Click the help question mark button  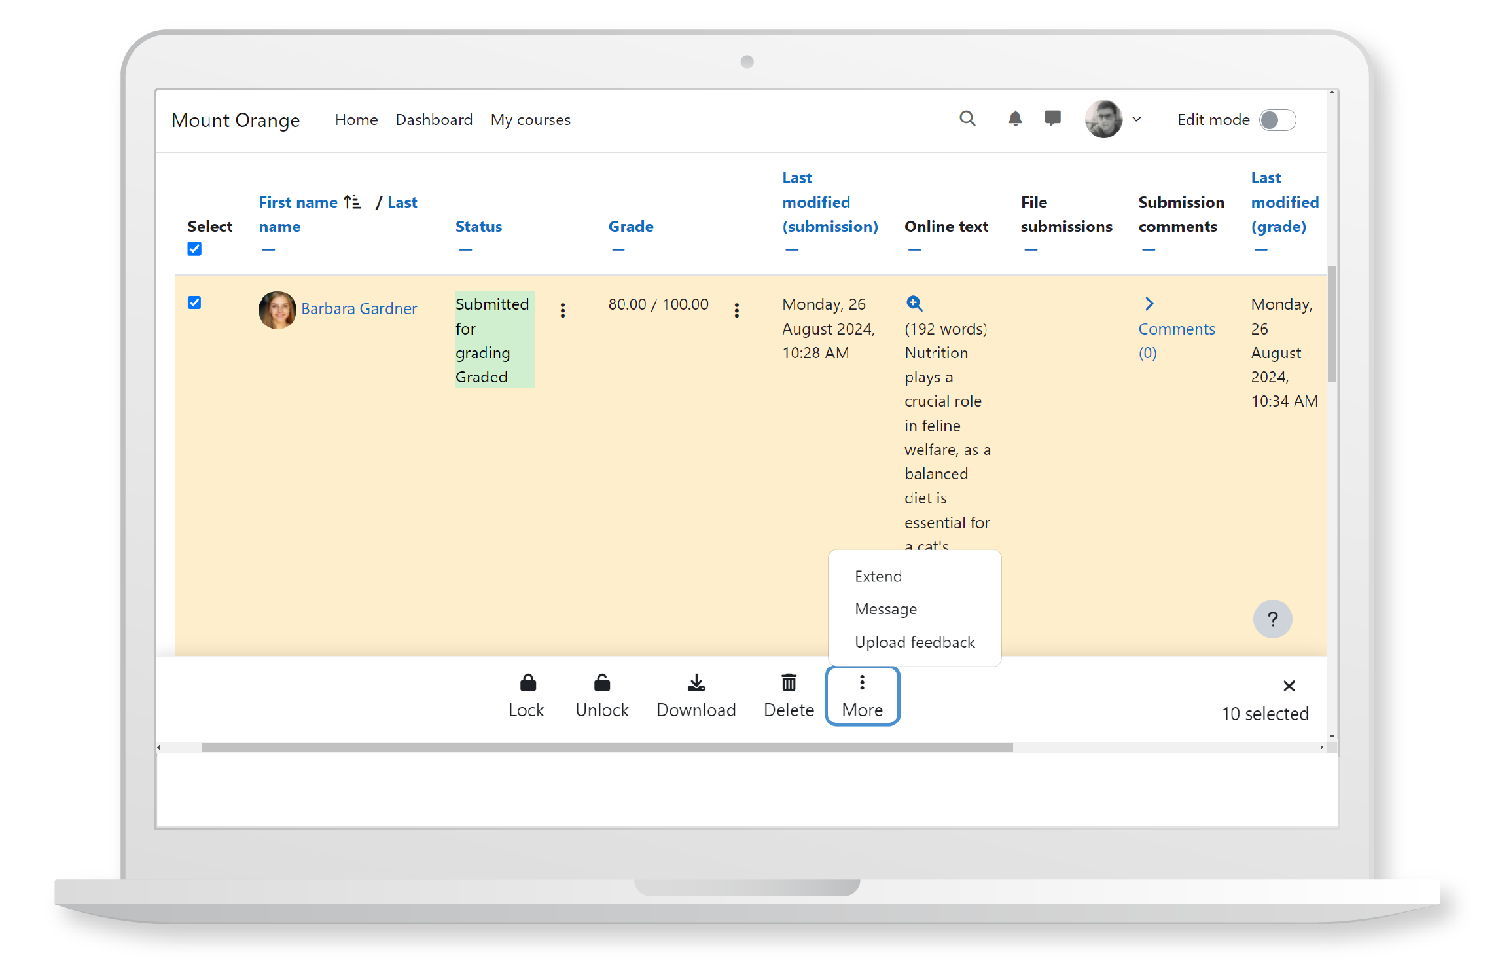click(1272, 619)
